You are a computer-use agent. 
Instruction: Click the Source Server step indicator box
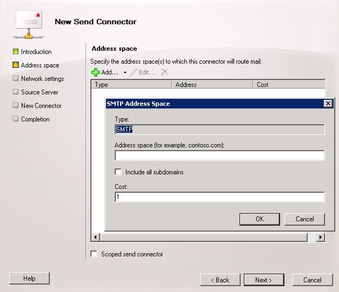(x=16, y=92)
